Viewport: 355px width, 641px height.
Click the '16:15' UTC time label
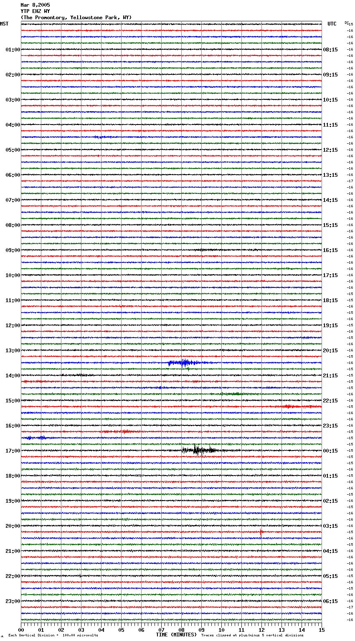click(x=330, y=250)
